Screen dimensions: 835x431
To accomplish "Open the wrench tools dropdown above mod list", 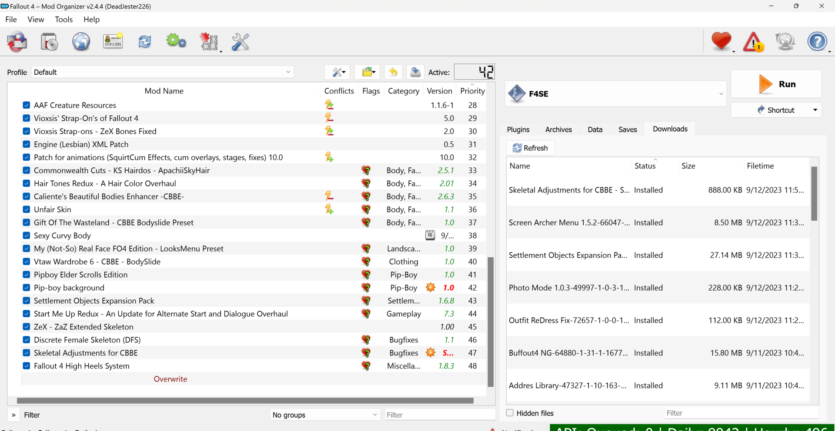I will (x=337, y=72).
